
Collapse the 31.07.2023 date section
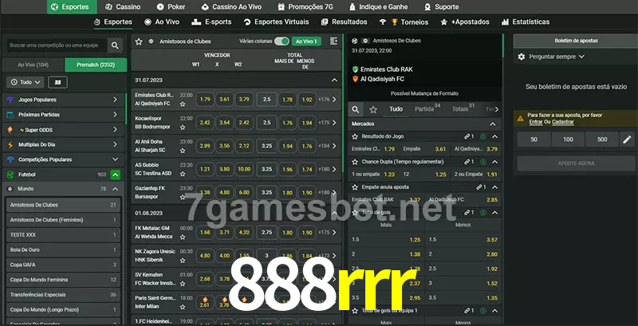pyautogui.click(x=334, y=81)
